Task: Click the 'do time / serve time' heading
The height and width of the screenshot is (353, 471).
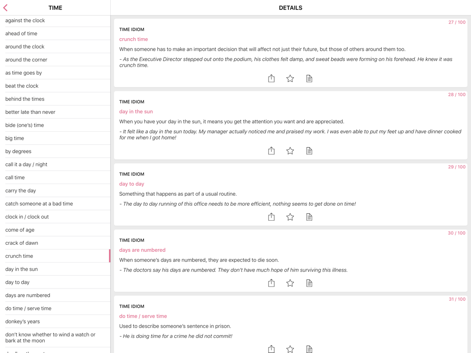Action: click(x=143, y=316)
